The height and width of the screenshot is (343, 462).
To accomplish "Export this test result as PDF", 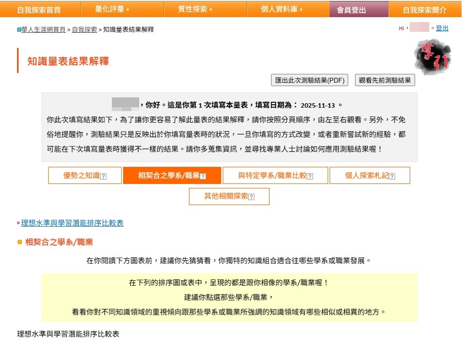I will click(x=310, y=81).
